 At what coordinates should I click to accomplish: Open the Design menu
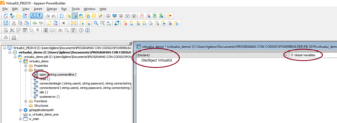click(x=52, y=9)
